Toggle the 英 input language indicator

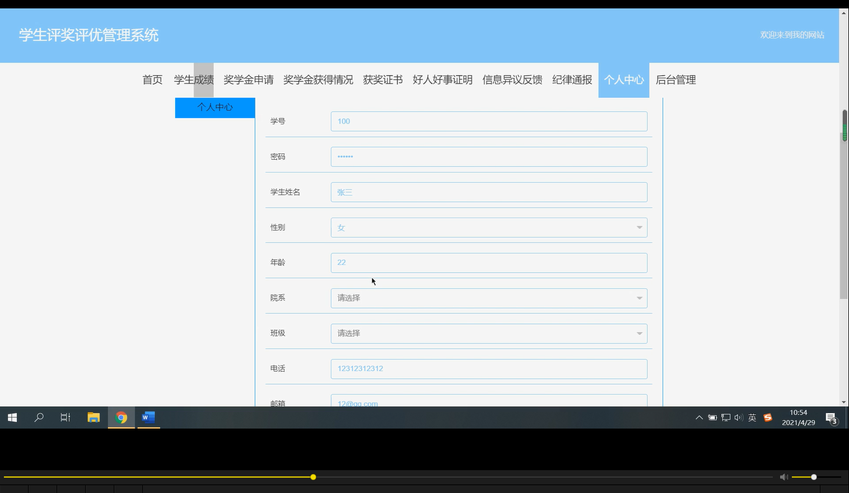click(x=752, y=417)
